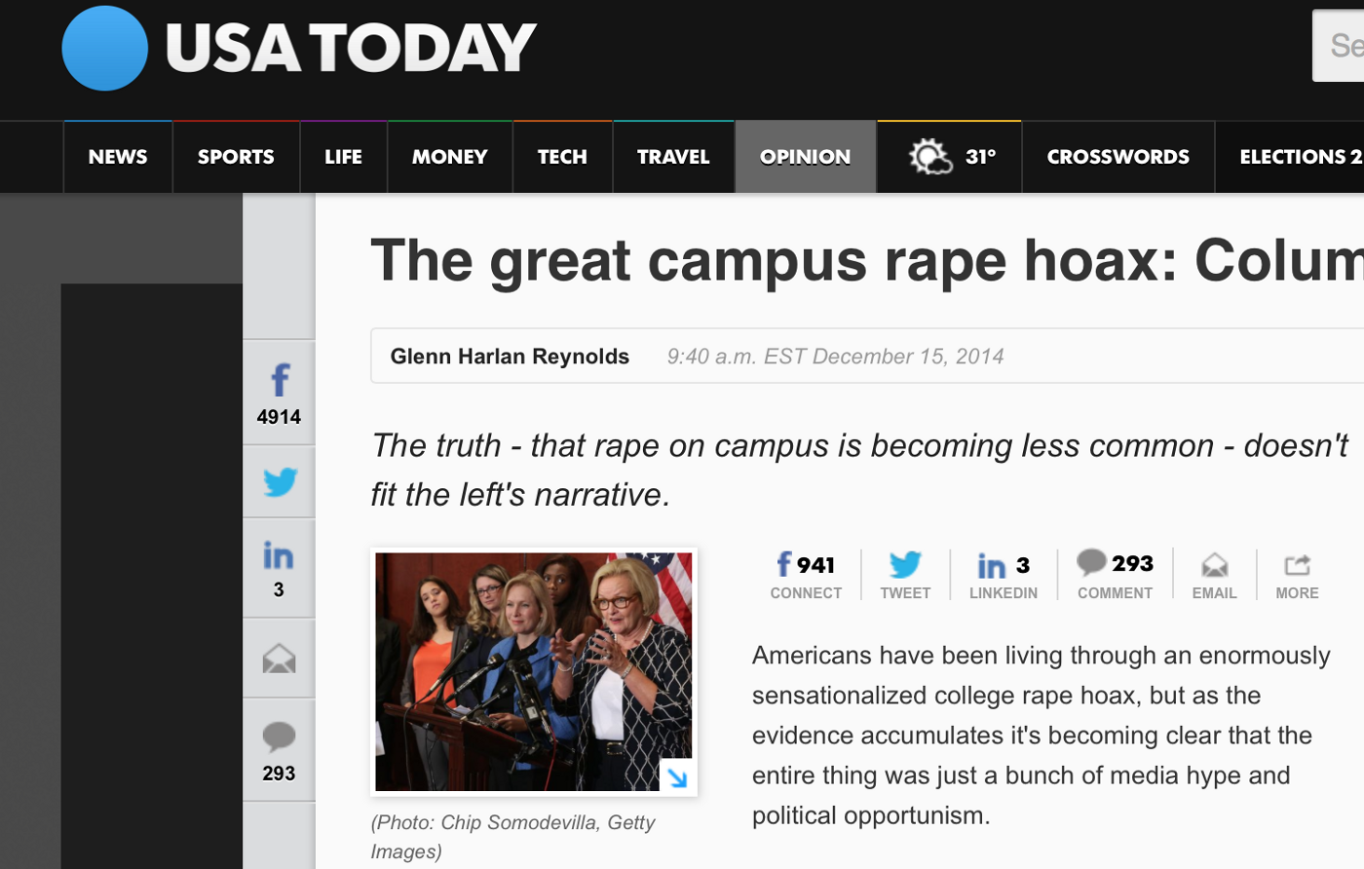Click the article headline 'The great campus rape hoax'

(x=867, y=261)
